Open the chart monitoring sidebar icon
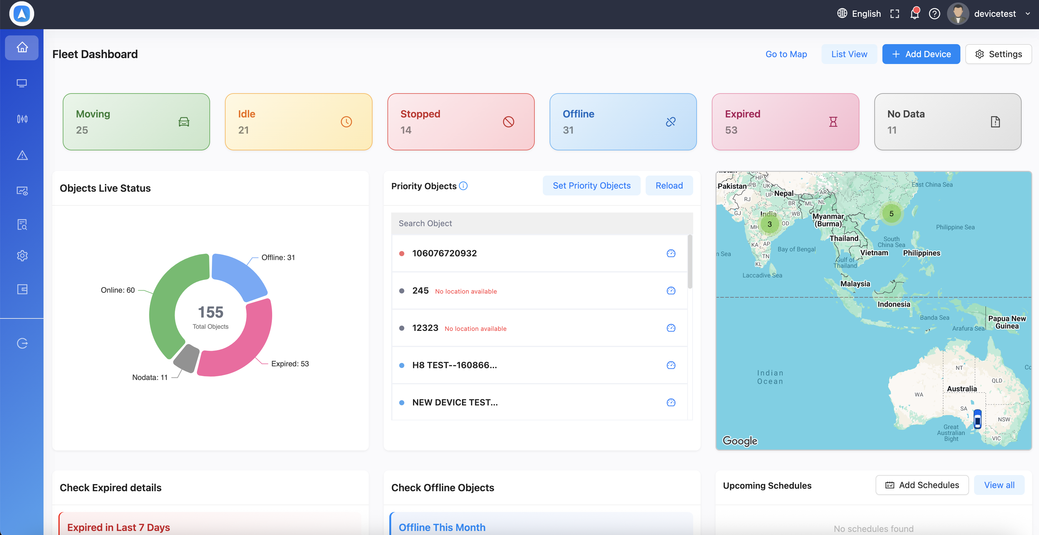 (22, 191)
